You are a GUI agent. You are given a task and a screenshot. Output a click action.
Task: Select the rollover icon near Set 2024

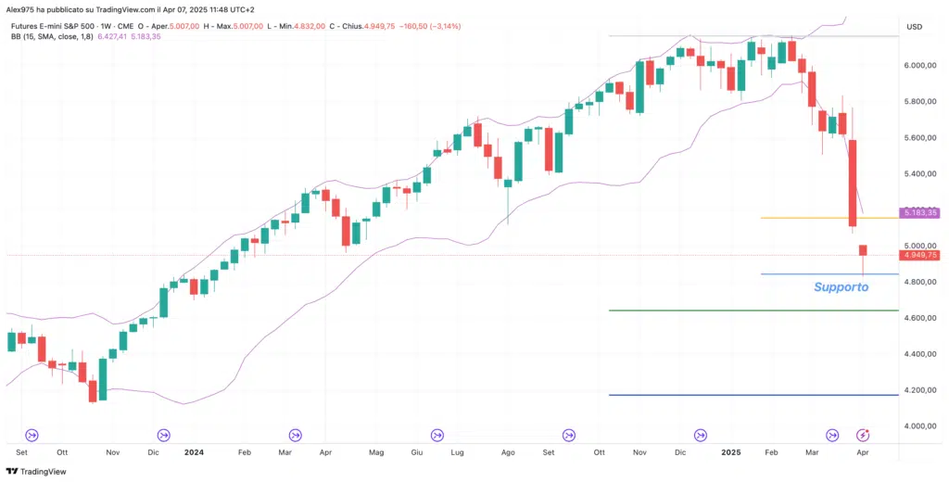(x=569, y=434)
